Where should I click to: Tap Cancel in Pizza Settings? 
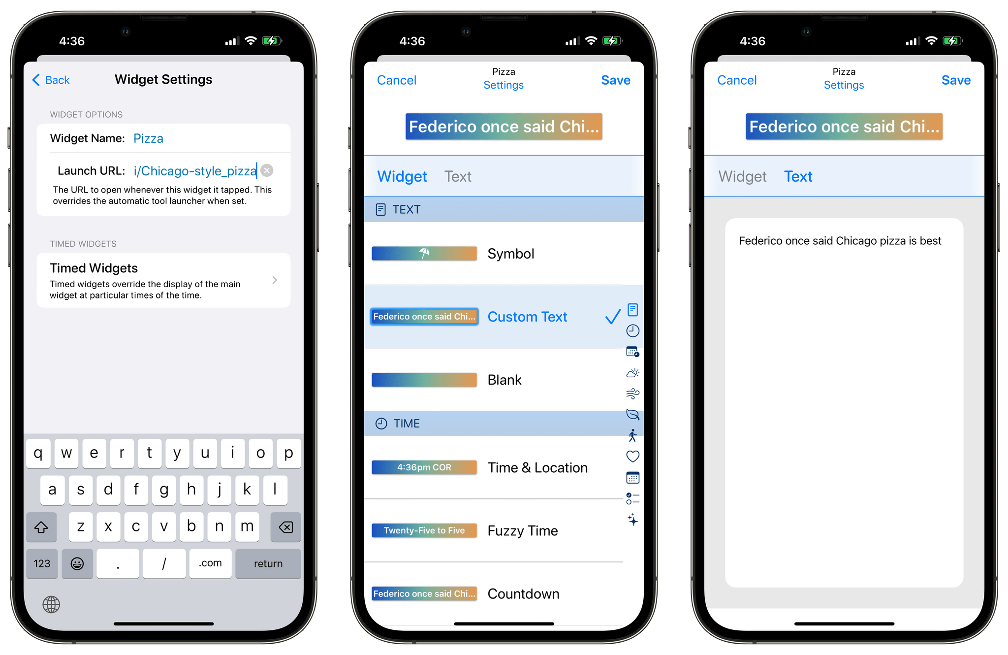[398, 79]
